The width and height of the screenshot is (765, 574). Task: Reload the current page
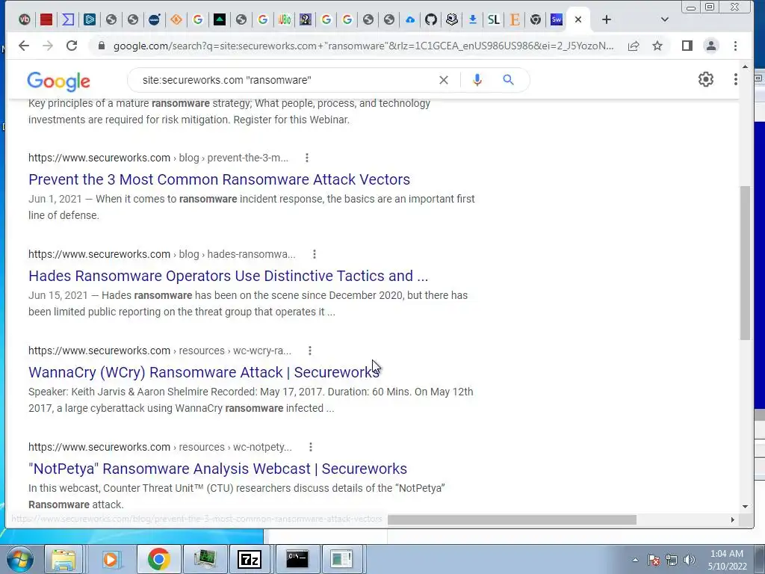click(72, 46)
